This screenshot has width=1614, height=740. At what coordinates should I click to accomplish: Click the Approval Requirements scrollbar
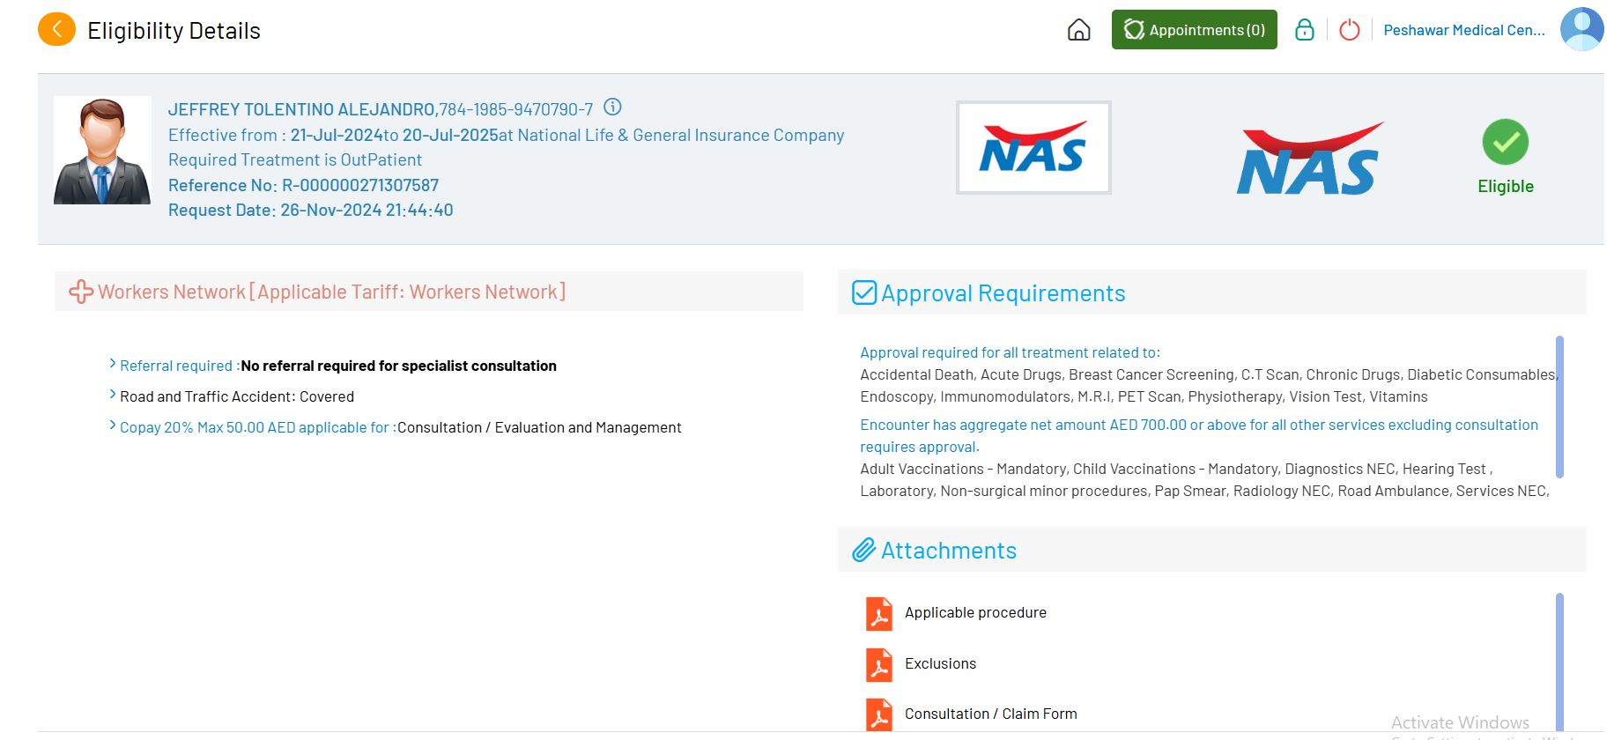[1558, 405]
